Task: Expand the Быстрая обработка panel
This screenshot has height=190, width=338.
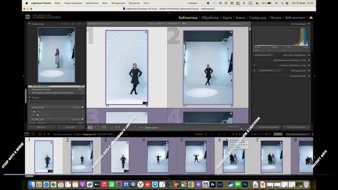Action: click(308, 55)
